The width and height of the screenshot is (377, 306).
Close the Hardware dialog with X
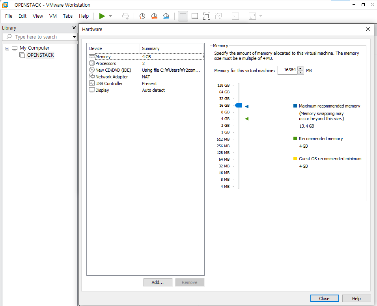pos(368,29)
